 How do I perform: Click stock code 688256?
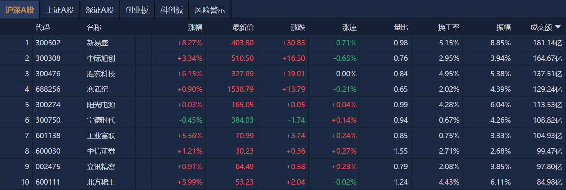(48, 89)
